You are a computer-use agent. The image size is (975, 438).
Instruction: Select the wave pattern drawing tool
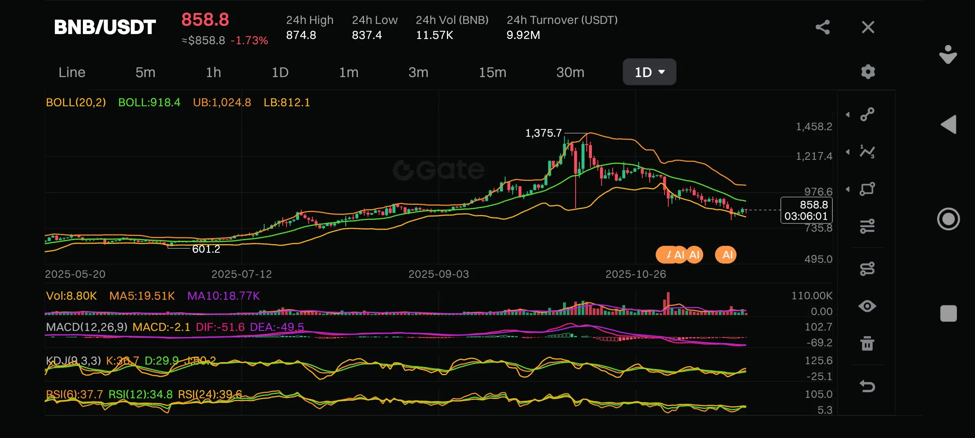coord(867,152)
